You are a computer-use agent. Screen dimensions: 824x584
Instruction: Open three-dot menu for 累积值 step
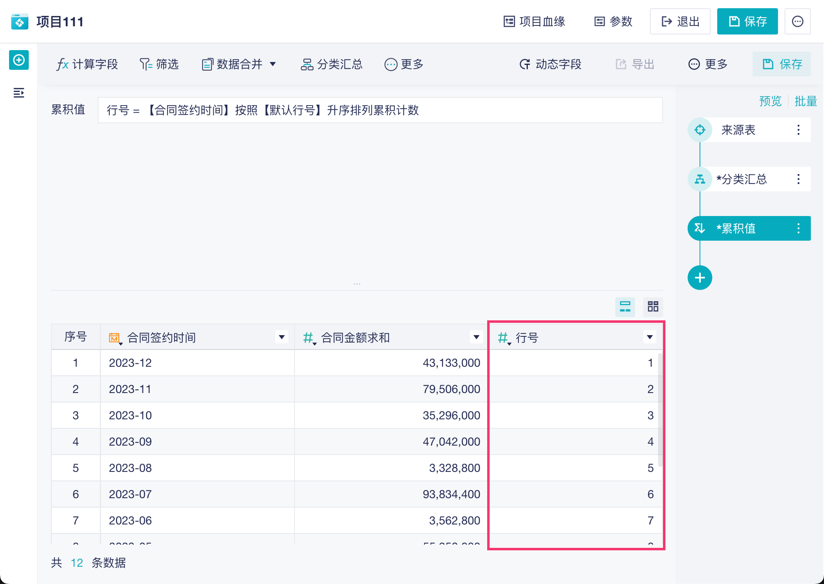pyautogui.click(x=798, y=228)
